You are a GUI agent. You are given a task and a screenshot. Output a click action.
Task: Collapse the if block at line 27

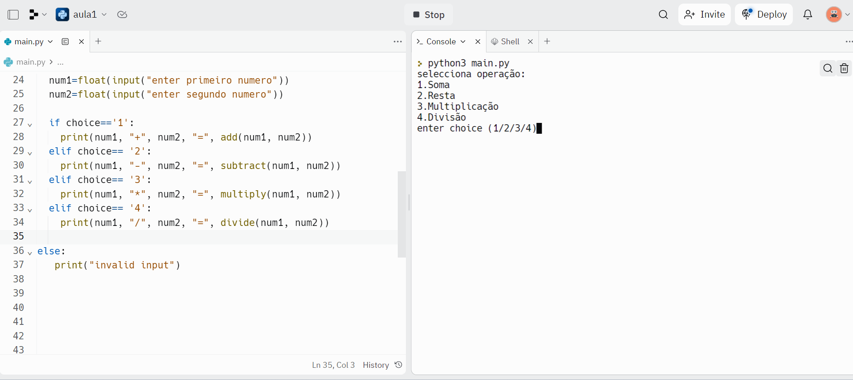point(30,124)
